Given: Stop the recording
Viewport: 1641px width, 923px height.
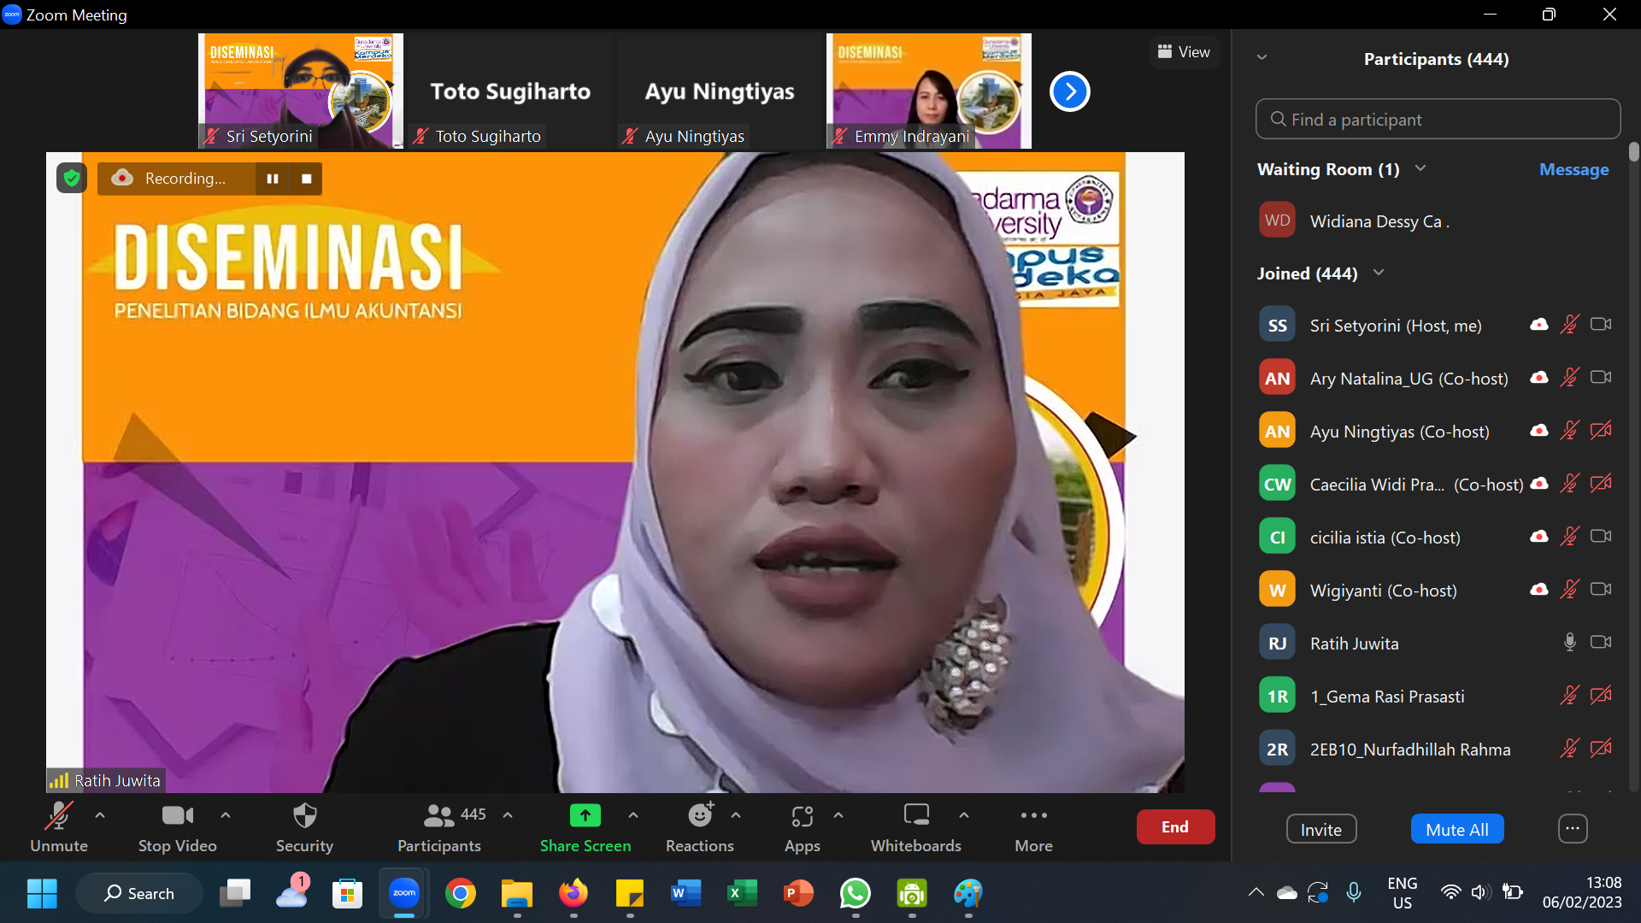Looking at the screenshot, I should (x=306, y=179).
